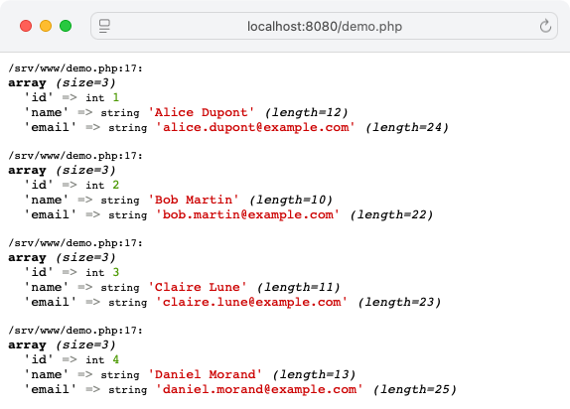570x409 pixels.
Task: Select the email 'claire.lune@example.com'
Action: (251, 302)
